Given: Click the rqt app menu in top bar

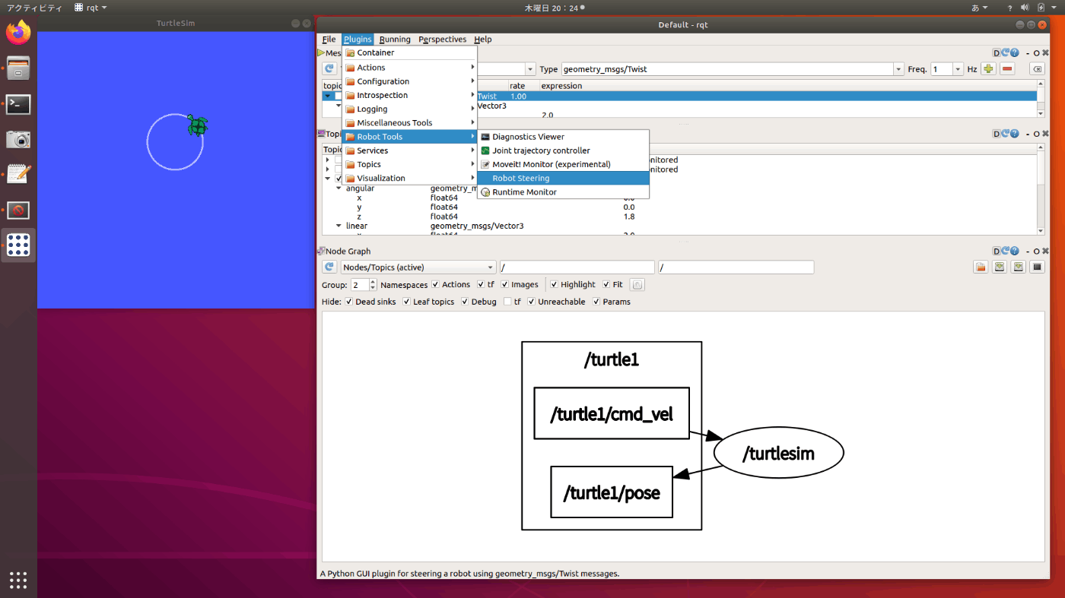Looking at the screenshot, I should (x=91, y=8).
